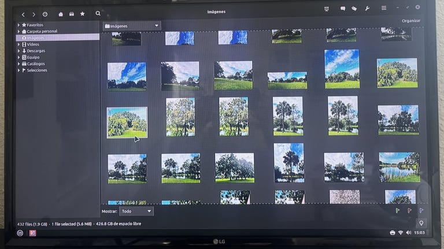
Task: Select the gravel texture thumbnail in bottom row
Action: [x=345, y=196]
